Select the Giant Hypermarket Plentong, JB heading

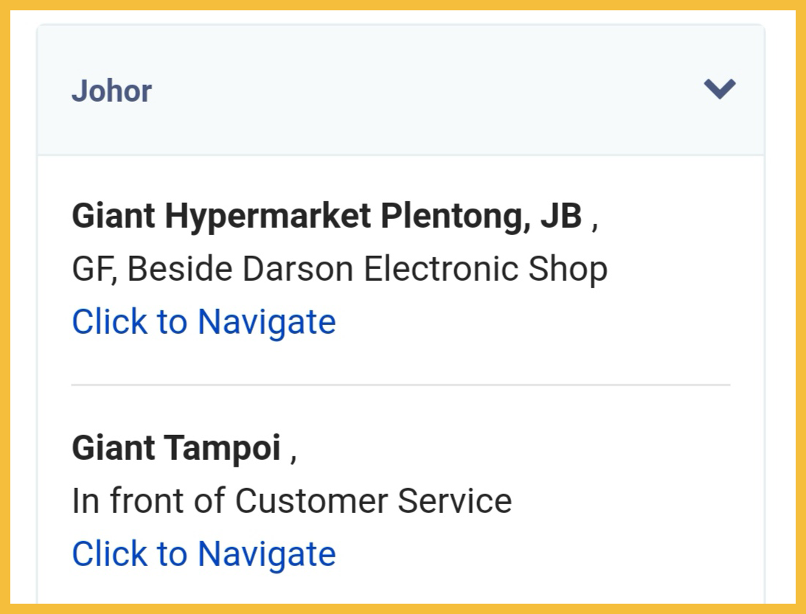(327, 217)
